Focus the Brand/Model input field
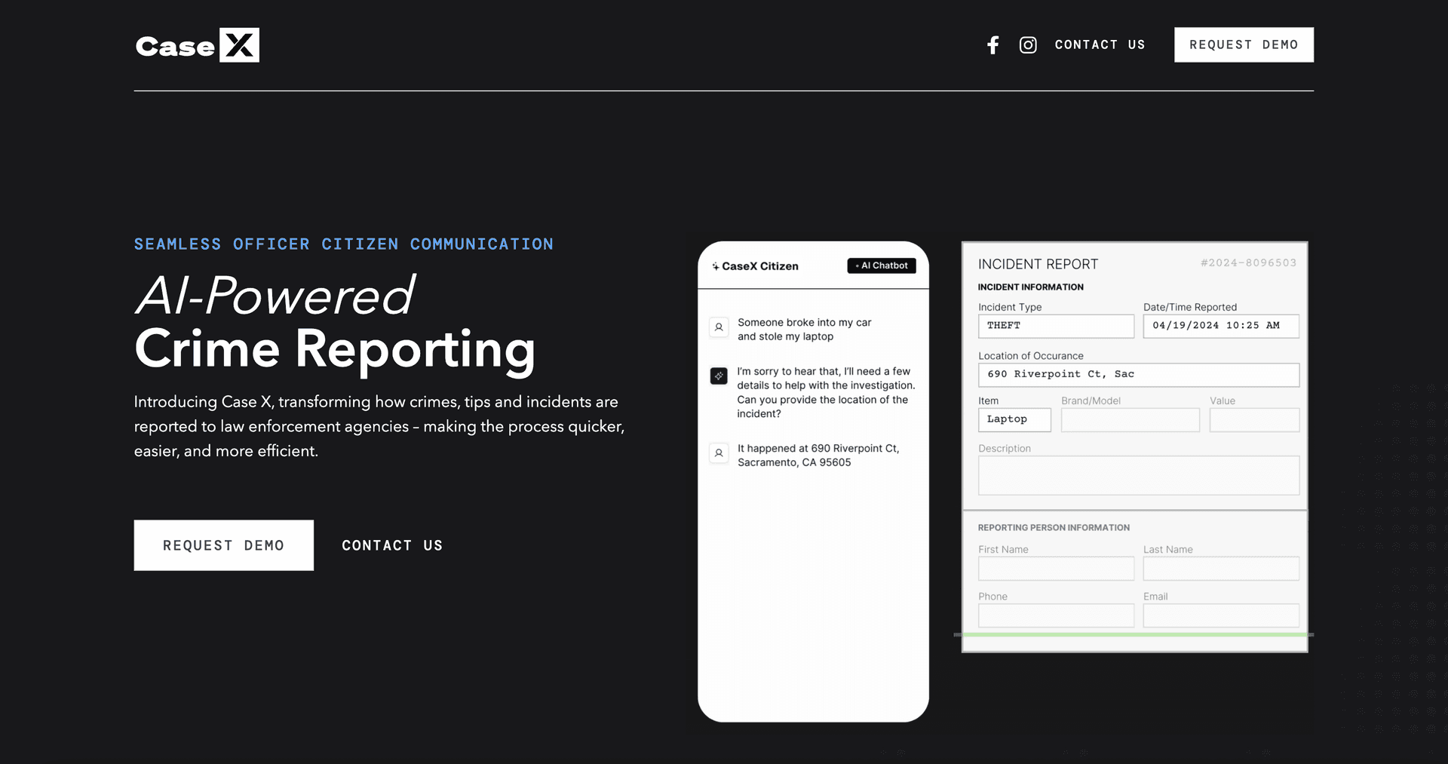This screenshot has height=764, width=1448. (1130, 420)
